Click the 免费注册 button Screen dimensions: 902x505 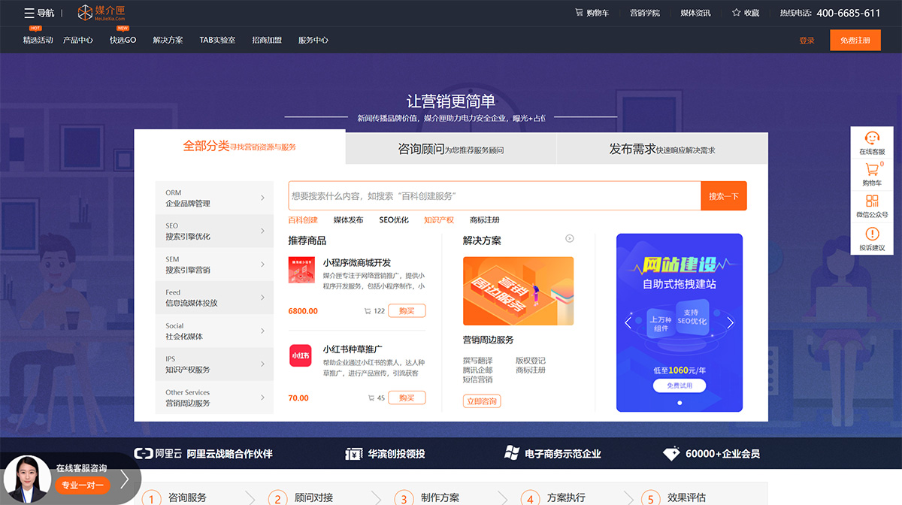click(x=855, y=40)
